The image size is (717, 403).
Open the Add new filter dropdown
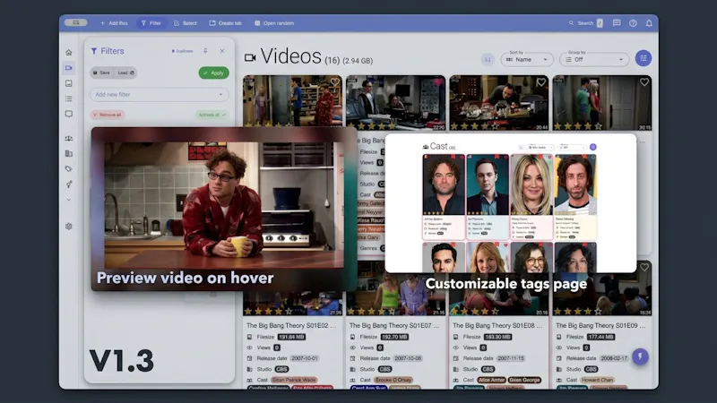pos(160,95)
